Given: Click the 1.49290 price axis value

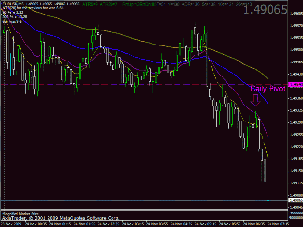Looking at the screenshot, I should pyautogui.click(x=296, y=122).
